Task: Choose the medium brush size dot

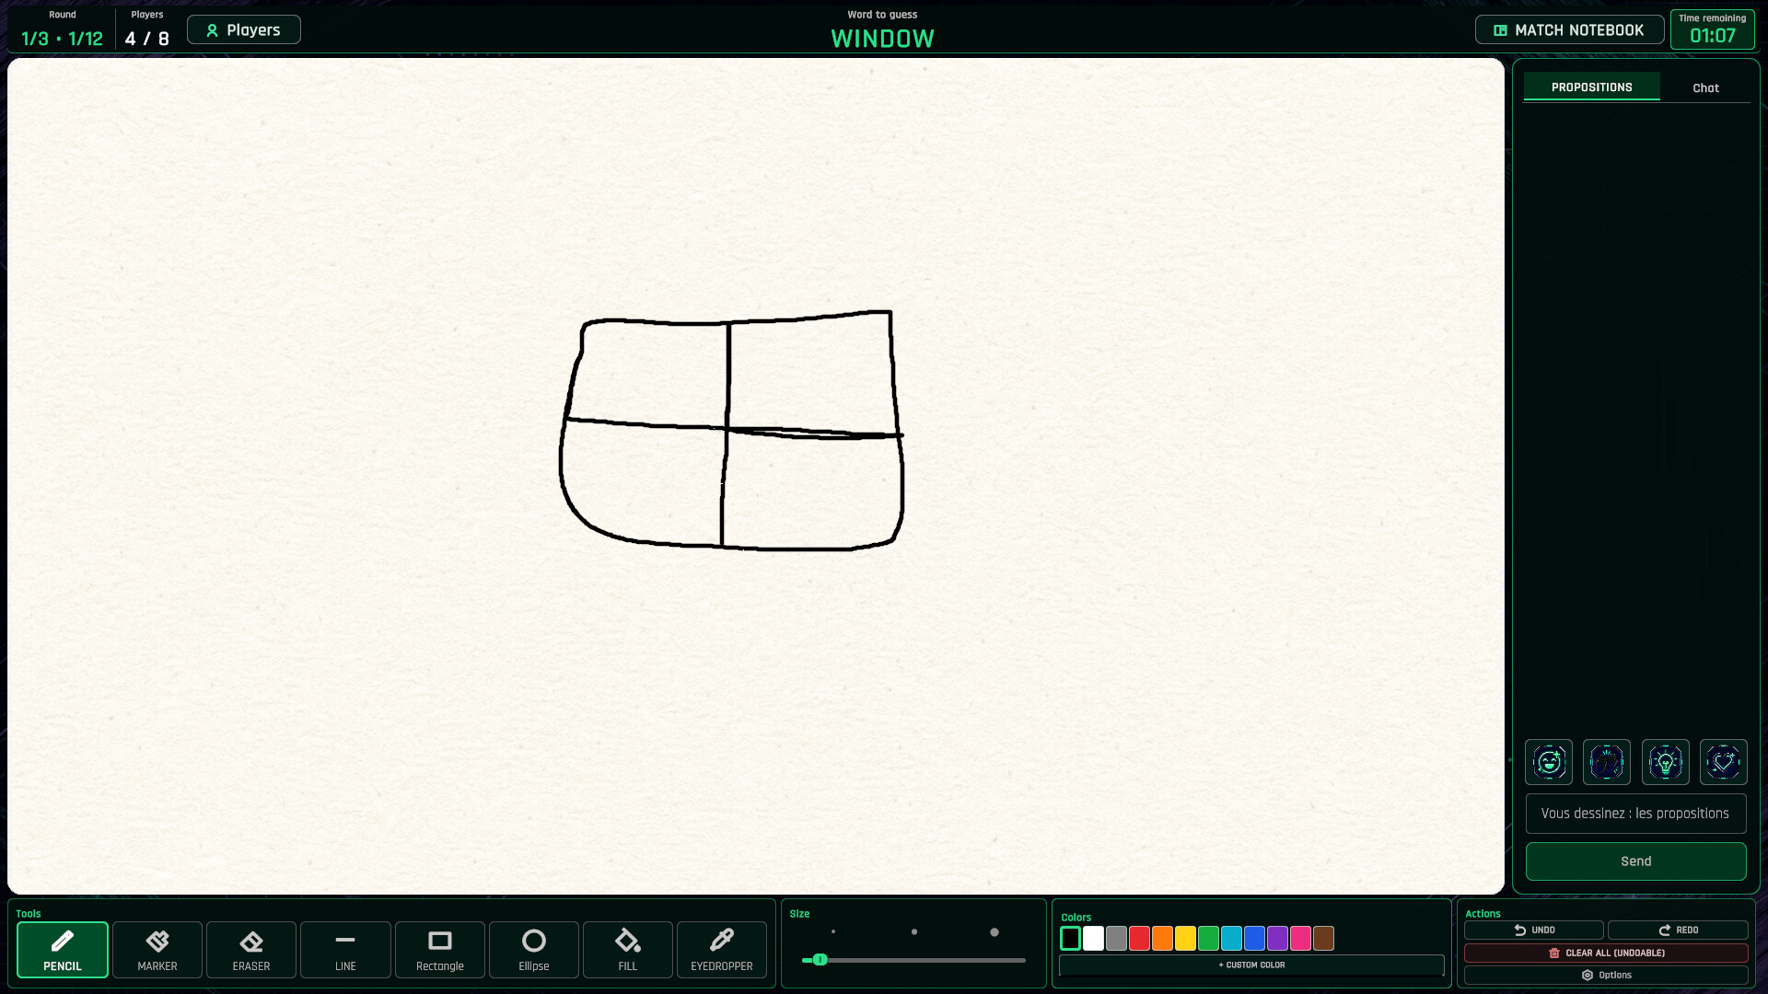Action: (914, 932)
